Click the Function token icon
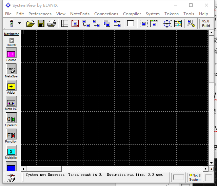 pos(11,135)
